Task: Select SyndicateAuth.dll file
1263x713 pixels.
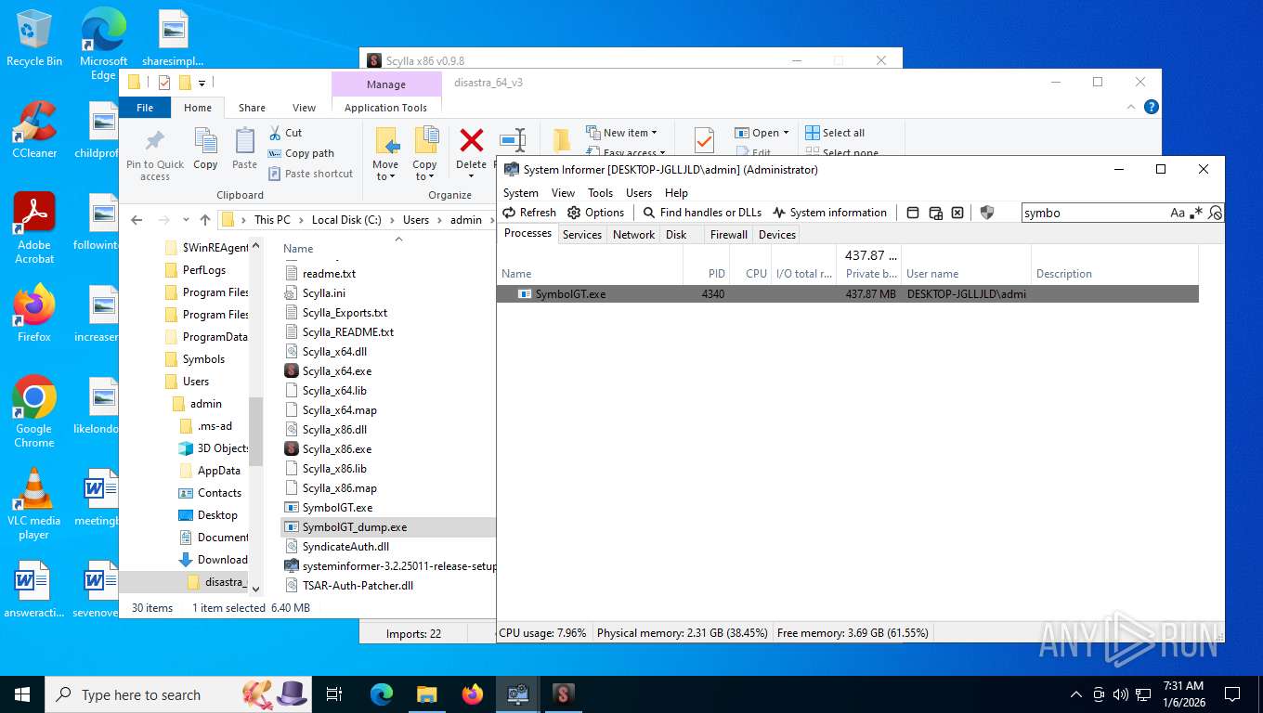Action: pos(345,547)
